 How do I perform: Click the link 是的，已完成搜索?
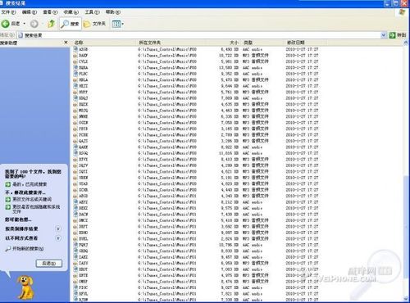30,184
